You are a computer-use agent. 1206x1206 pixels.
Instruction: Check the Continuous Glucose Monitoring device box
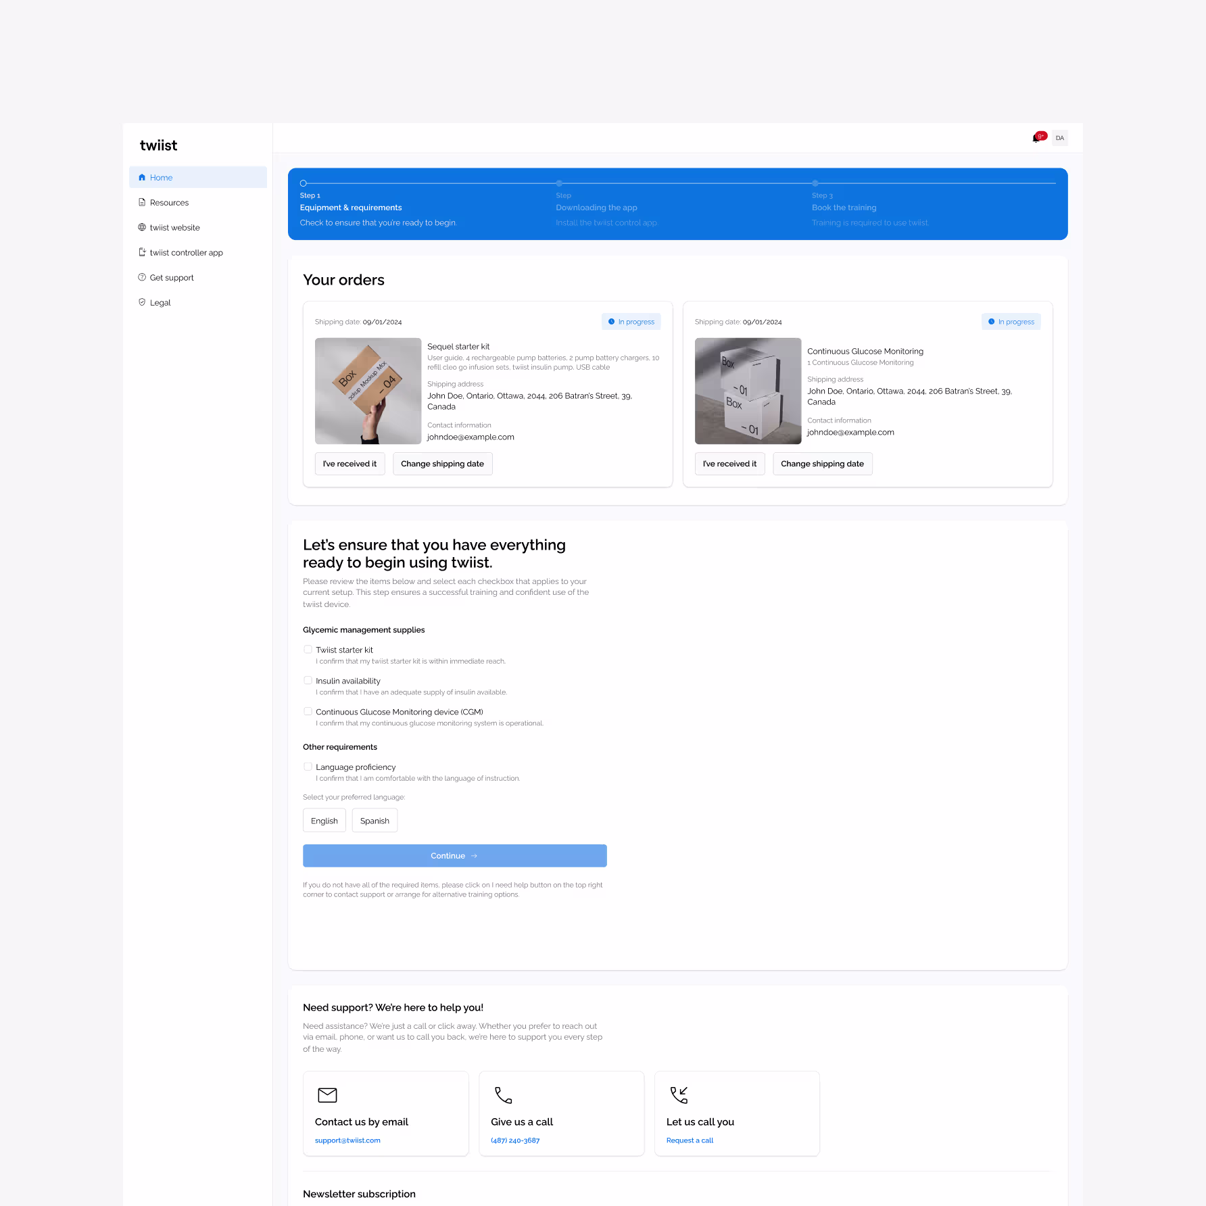pos(308,711)
